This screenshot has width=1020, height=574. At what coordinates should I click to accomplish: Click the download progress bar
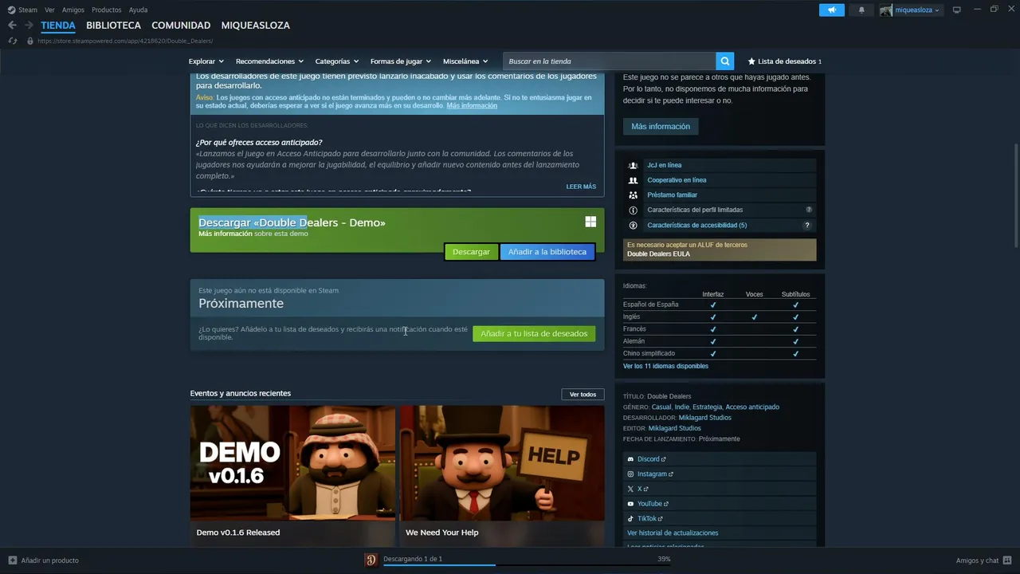(x=527, y=565)
